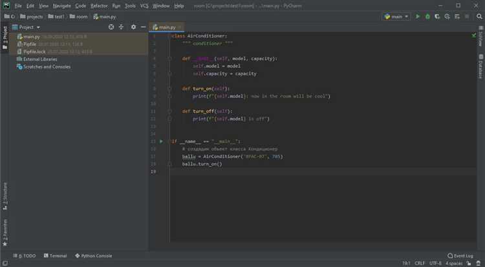Hide the Project tool window
The height and width of the screenshot is (267, 485).
click(x=143, y=27)
